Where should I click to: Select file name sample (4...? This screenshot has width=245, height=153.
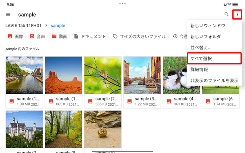(x=185, y=99)
